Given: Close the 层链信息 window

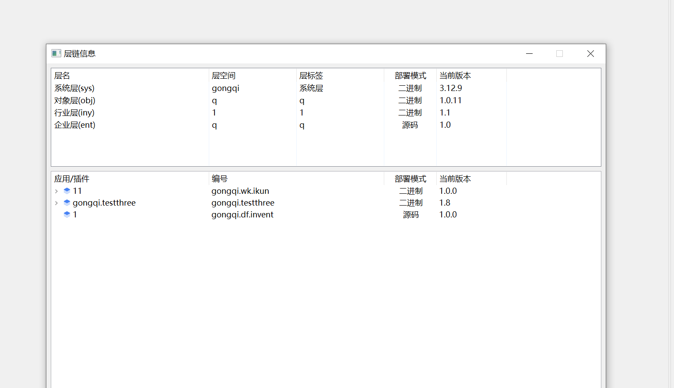Looking at the screenshot, I should (x=590, y=54).
